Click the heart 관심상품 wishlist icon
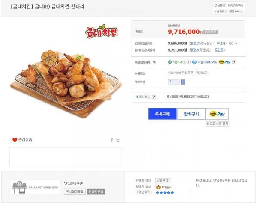257x203 pixels. 15,139
